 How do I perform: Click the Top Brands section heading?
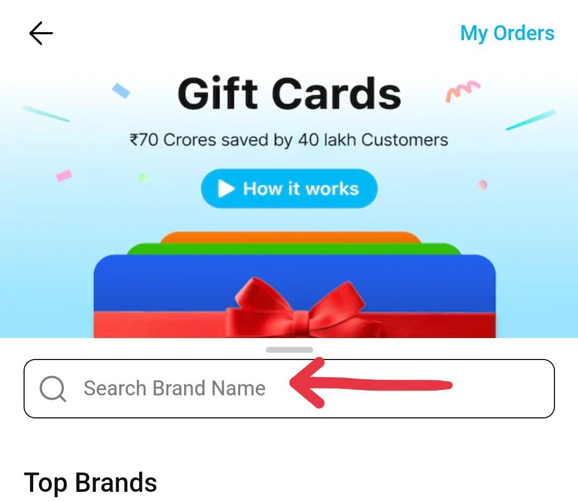90,482
